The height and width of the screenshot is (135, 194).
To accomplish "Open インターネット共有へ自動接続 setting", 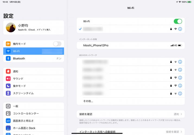I will [131, 131].
